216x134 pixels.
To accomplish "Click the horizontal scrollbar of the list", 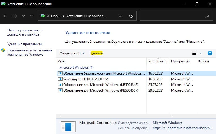I will click(x=116, y=116).
